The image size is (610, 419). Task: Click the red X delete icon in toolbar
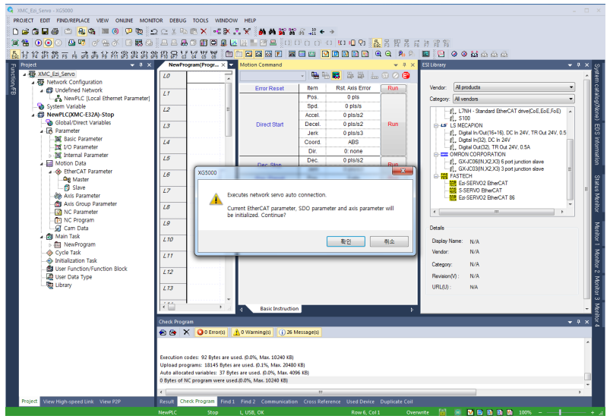(203, 31)
